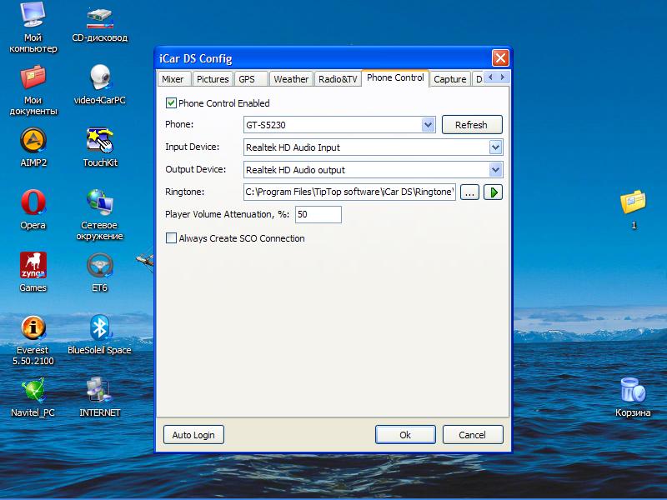The height and width of the screenshot is (500, 667).
Task: Expand the Phone GT-S5230 dropdown
Action: tap(429, 125)
